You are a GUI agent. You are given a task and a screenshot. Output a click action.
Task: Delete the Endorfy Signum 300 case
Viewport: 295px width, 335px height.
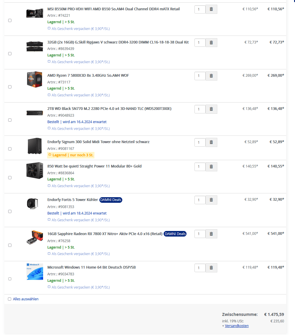(211, 142)
